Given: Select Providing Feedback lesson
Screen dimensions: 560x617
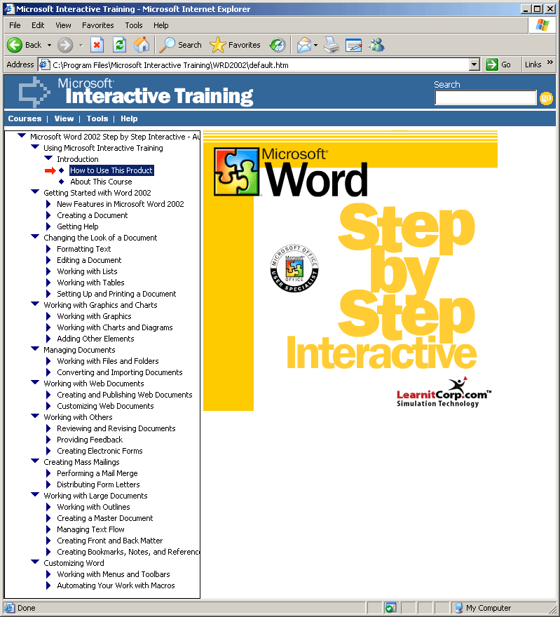Looking at the screenshot, I should (x=90, y=440).
